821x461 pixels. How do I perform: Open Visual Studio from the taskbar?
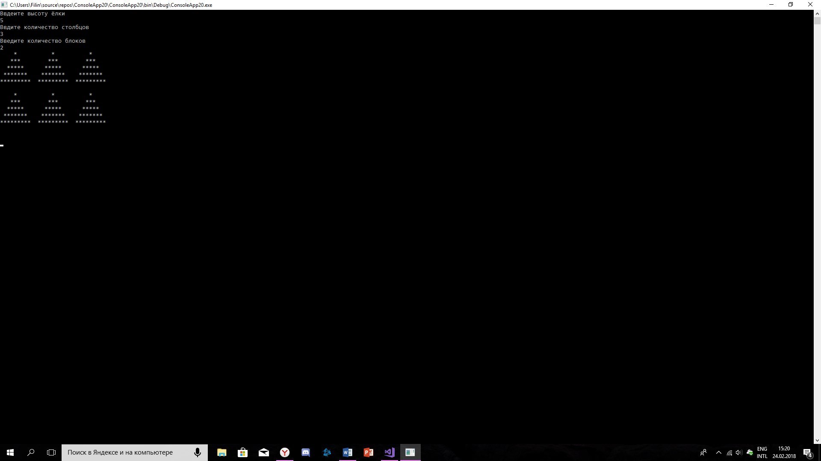[x=389, y=452]
